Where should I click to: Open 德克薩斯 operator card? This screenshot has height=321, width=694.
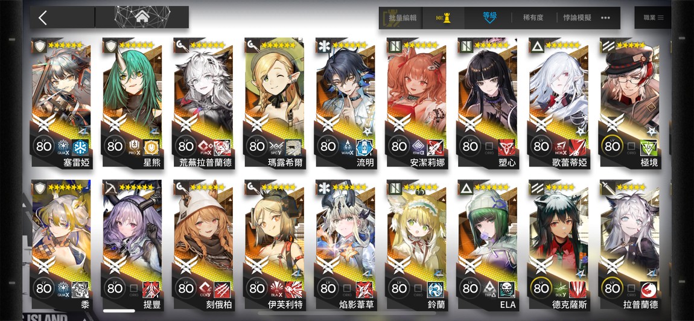pos(558,245)
